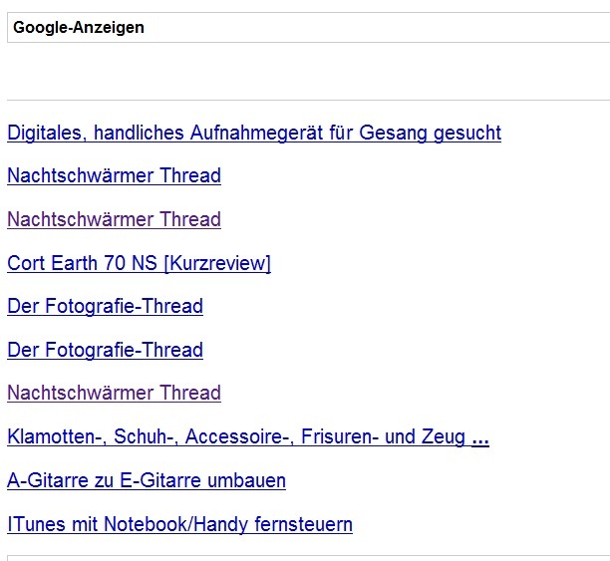Click Der Fotografie-Thread link below Cort Earth
The width and height of the screenshot is (610, 561).
(x=105, y=306)
